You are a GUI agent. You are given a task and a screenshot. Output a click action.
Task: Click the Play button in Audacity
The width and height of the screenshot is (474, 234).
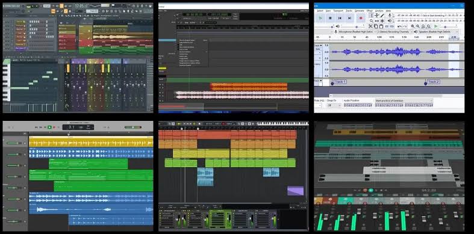[x=320, y=18]
